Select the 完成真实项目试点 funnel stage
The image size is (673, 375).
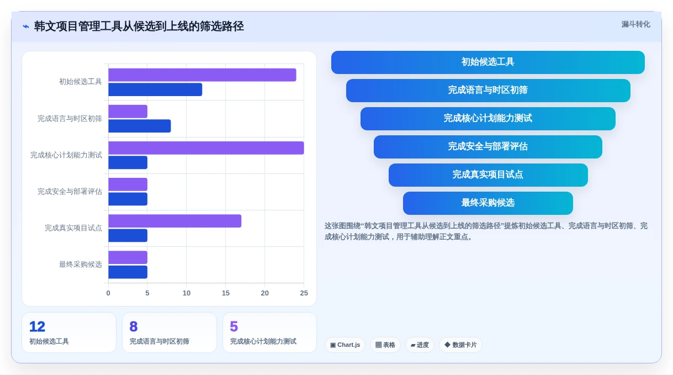point(488,175)
